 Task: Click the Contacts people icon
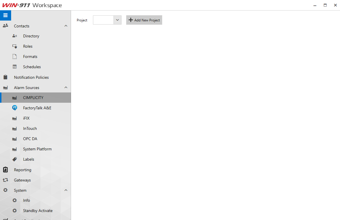pyautogui.click(x=5, y=26)
